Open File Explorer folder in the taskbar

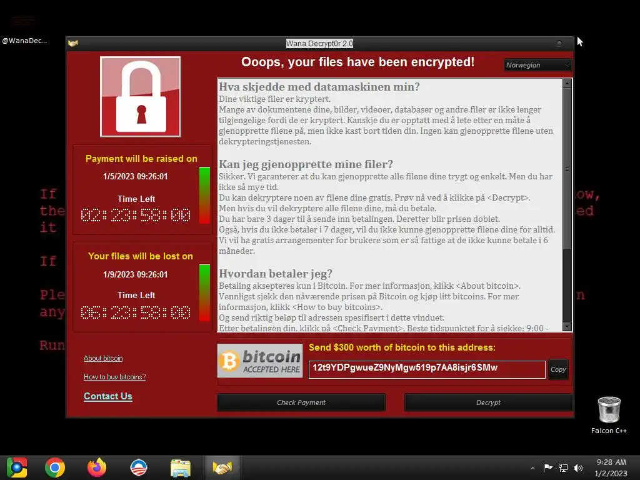coord(181,468)
